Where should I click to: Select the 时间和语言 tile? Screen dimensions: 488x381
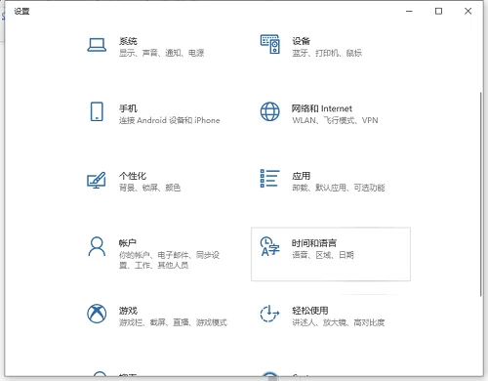coord(331,254)
